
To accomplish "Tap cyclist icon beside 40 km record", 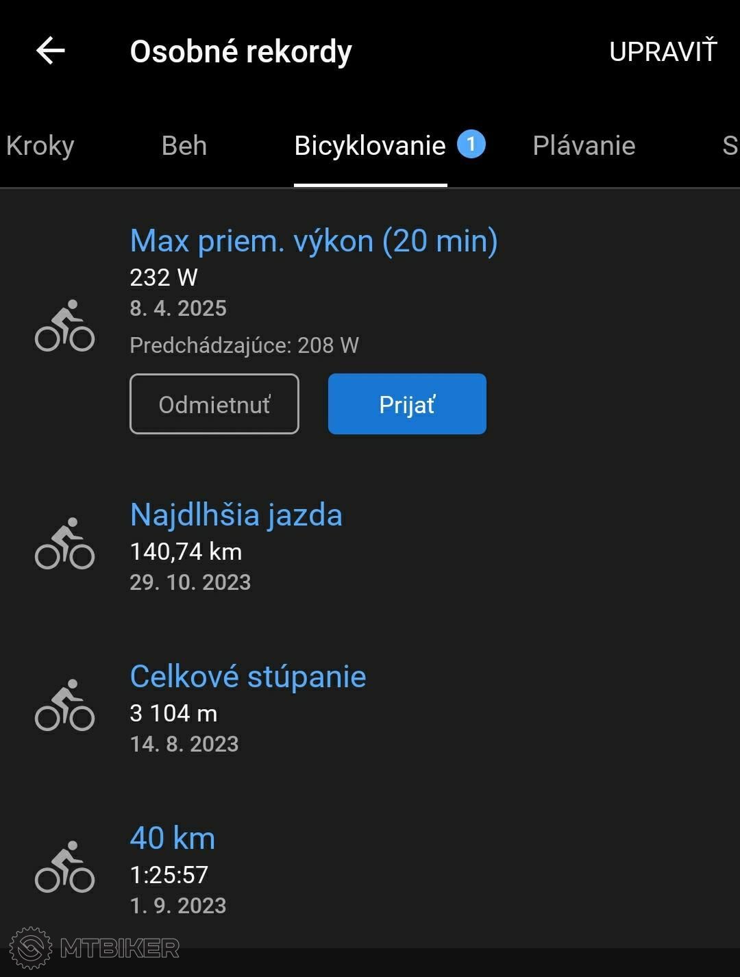I will 64,867.
